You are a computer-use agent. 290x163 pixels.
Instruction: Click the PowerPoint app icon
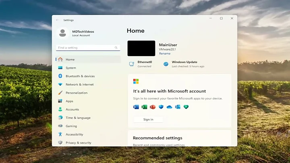pyautogui.click(x=153, y=107)
